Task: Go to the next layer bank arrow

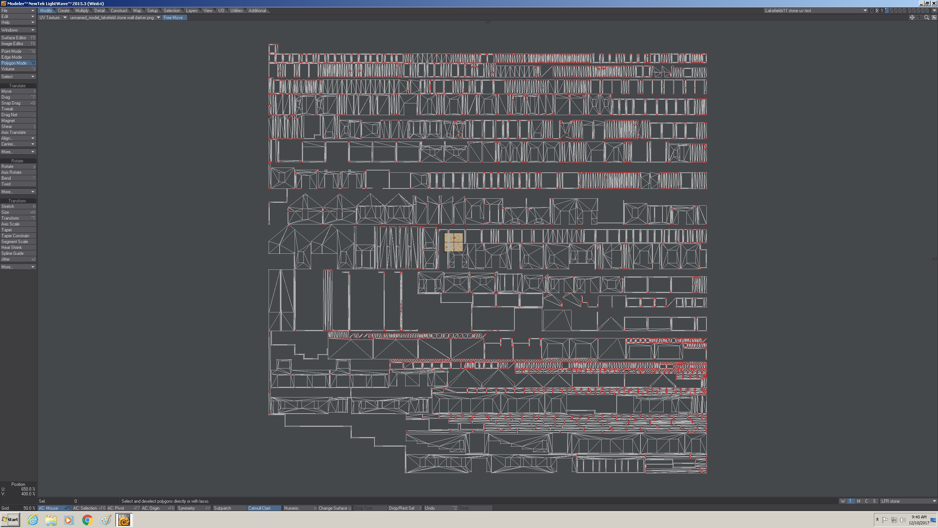Action: pyautogui.click(x=877, y=11)
